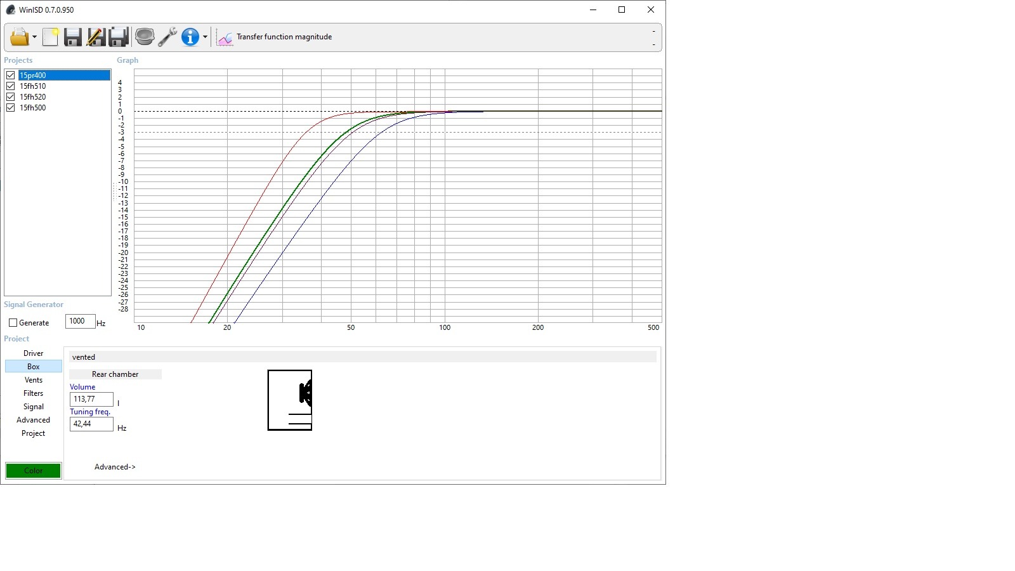Switch to the Signal tab

pos(34,407)
